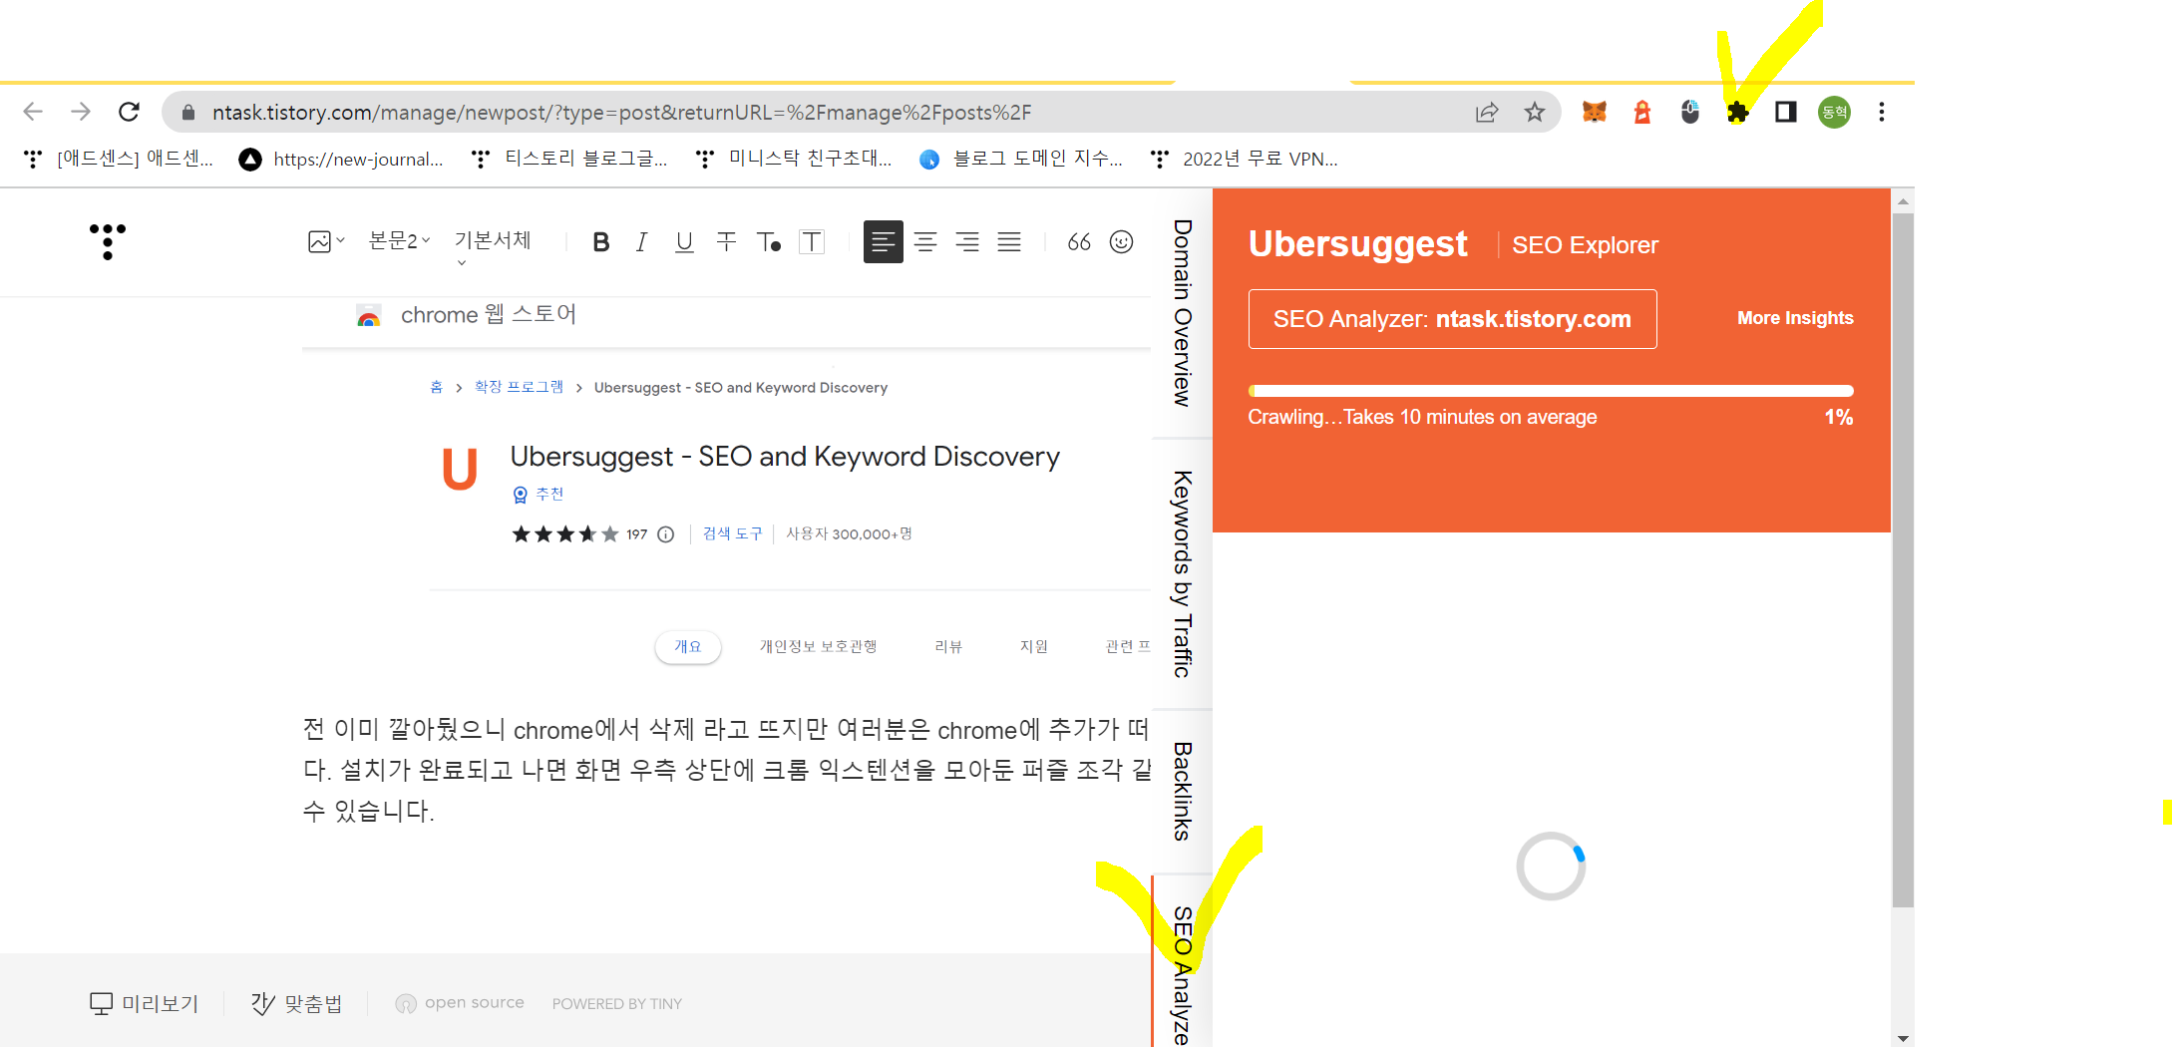2173x1047 pixels.
Task: Go back to the previous browser page
Action: tap(33, 112)
